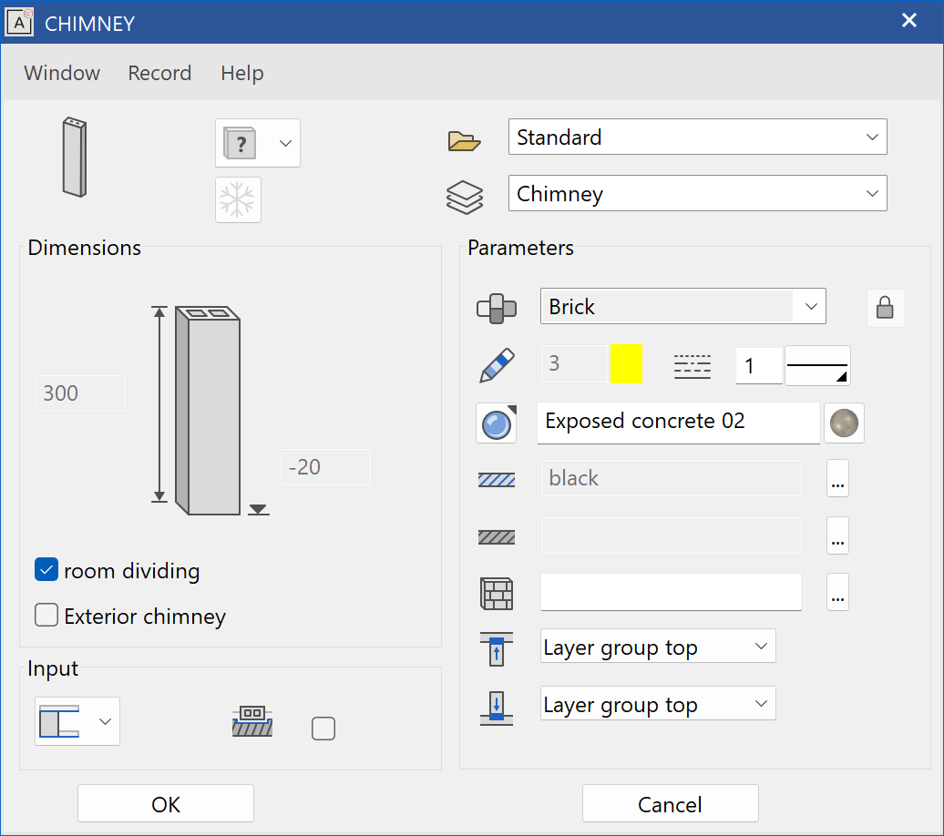Click the brick wall pattern icon

(x=497, y=594)
